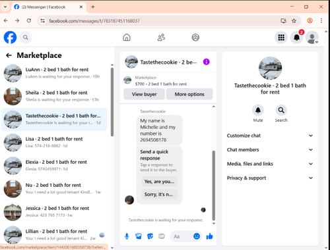
Task: Open the LuAnn conversation
Action: (54, 73)
